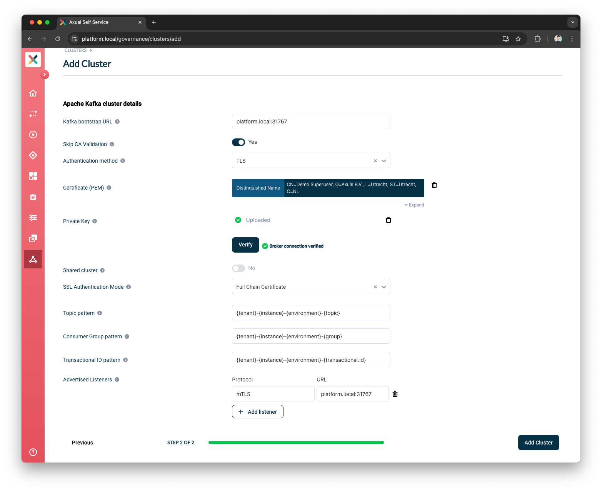Click info icon next to Authentication method

pos(123,161)
